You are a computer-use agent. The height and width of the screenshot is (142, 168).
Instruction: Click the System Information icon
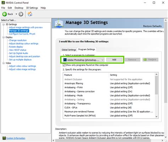pyautogui.click(x=4, y=138)
